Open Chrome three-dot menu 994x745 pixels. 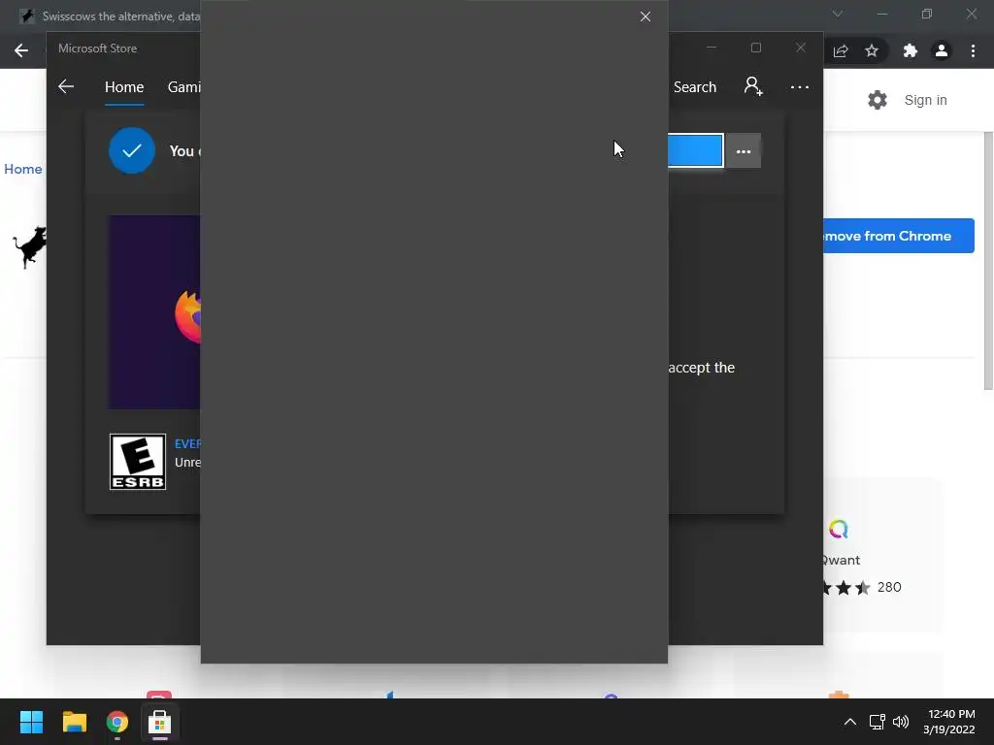tap(973, 50)
